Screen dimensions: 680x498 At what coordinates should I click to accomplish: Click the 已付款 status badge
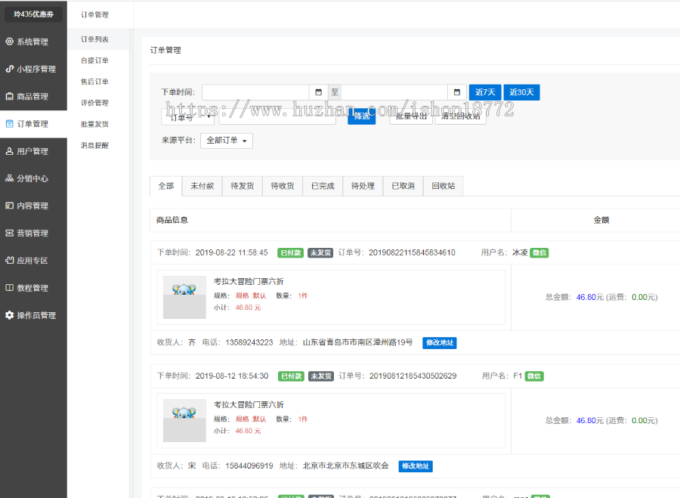(x=290, y=253)
